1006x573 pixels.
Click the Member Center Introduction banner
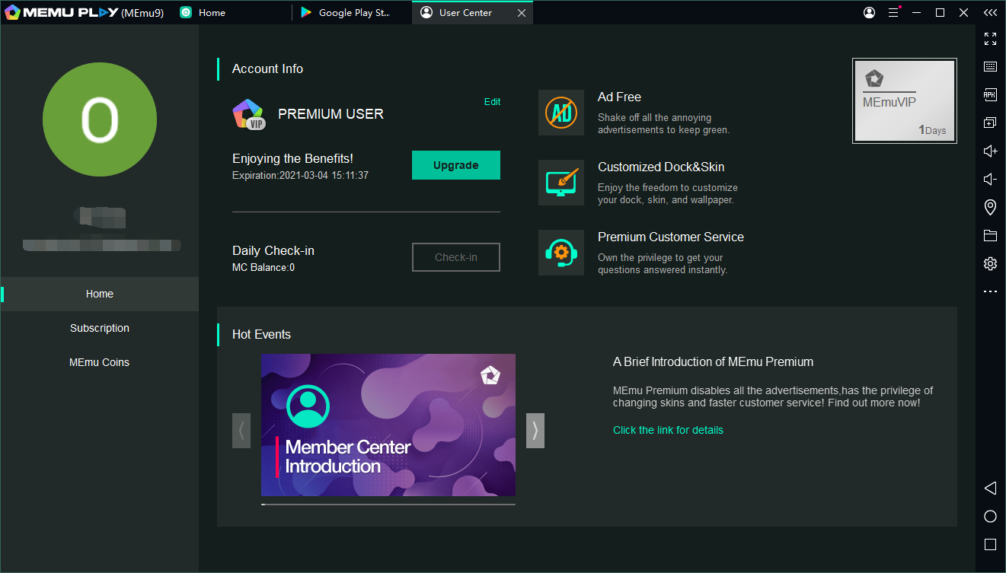tap(388, 425)
